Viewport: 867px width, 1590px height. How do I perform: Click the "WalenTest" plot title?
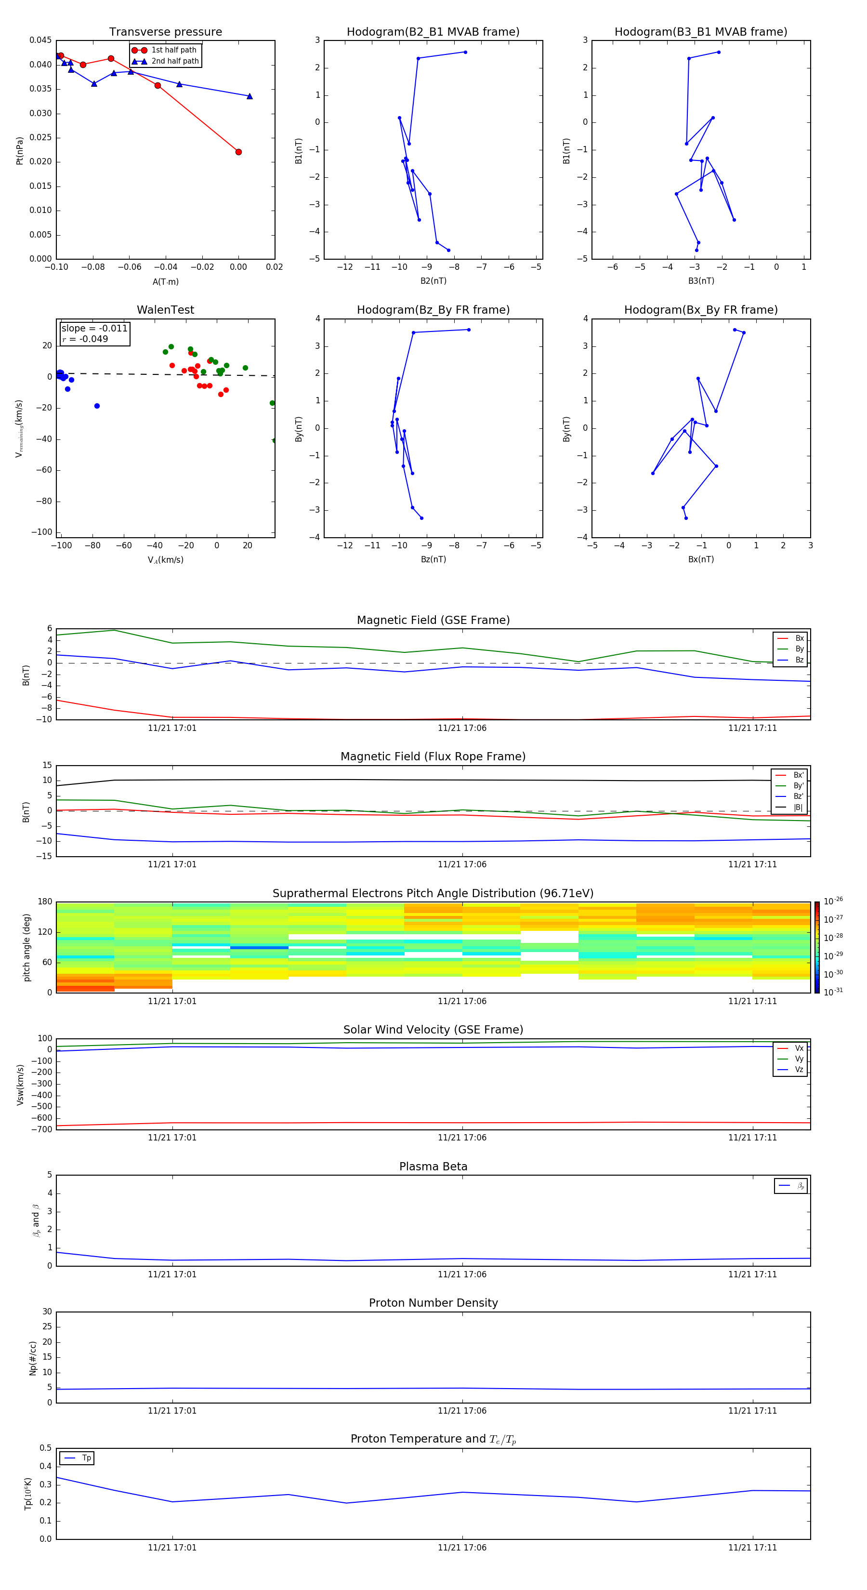tap(165, 310)
